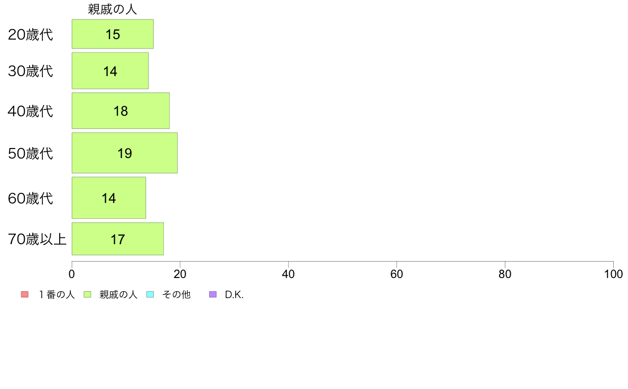This screenshot has height=389, width=628.
Task: Click the green 親戚の人 legend swatch
Action: (x=87, y=294)
